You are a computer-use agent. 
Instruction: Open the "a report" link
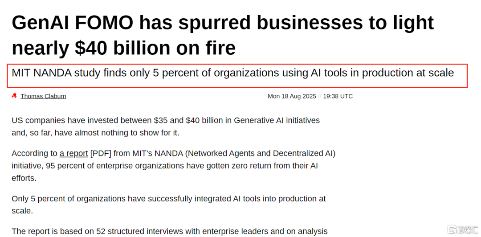pyautogui.click(x=73, y=153)
